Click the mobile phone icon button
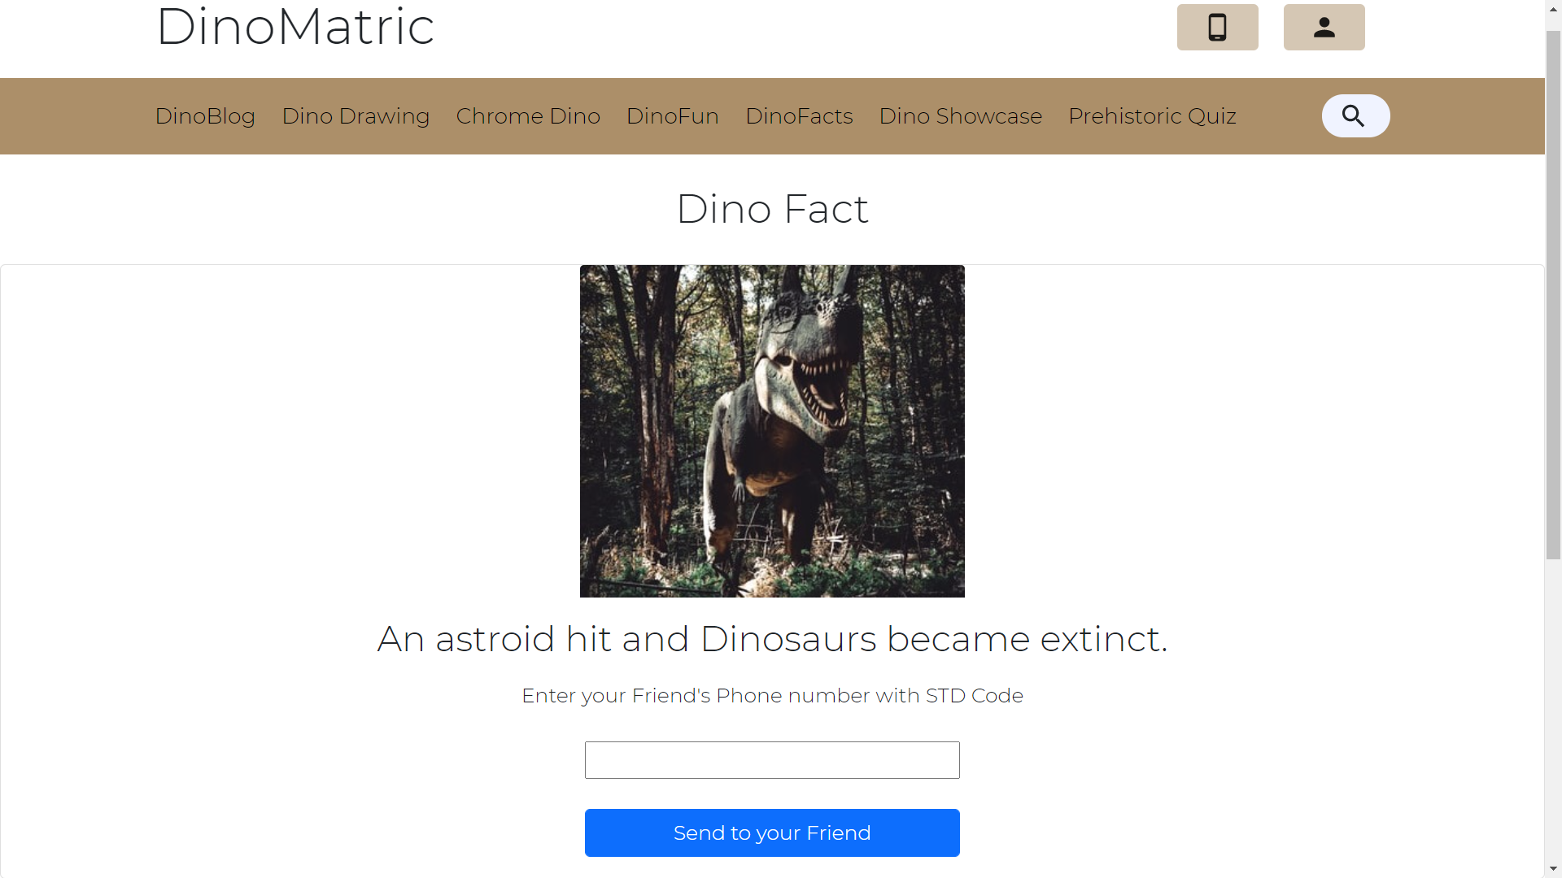This screenshot has height=878, width=1562. tap(1217, 28)
